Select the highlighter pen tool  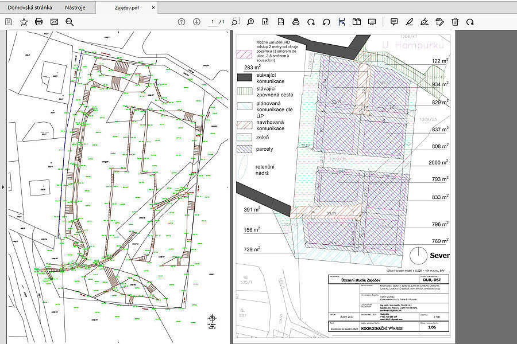(x=409, y=22)
